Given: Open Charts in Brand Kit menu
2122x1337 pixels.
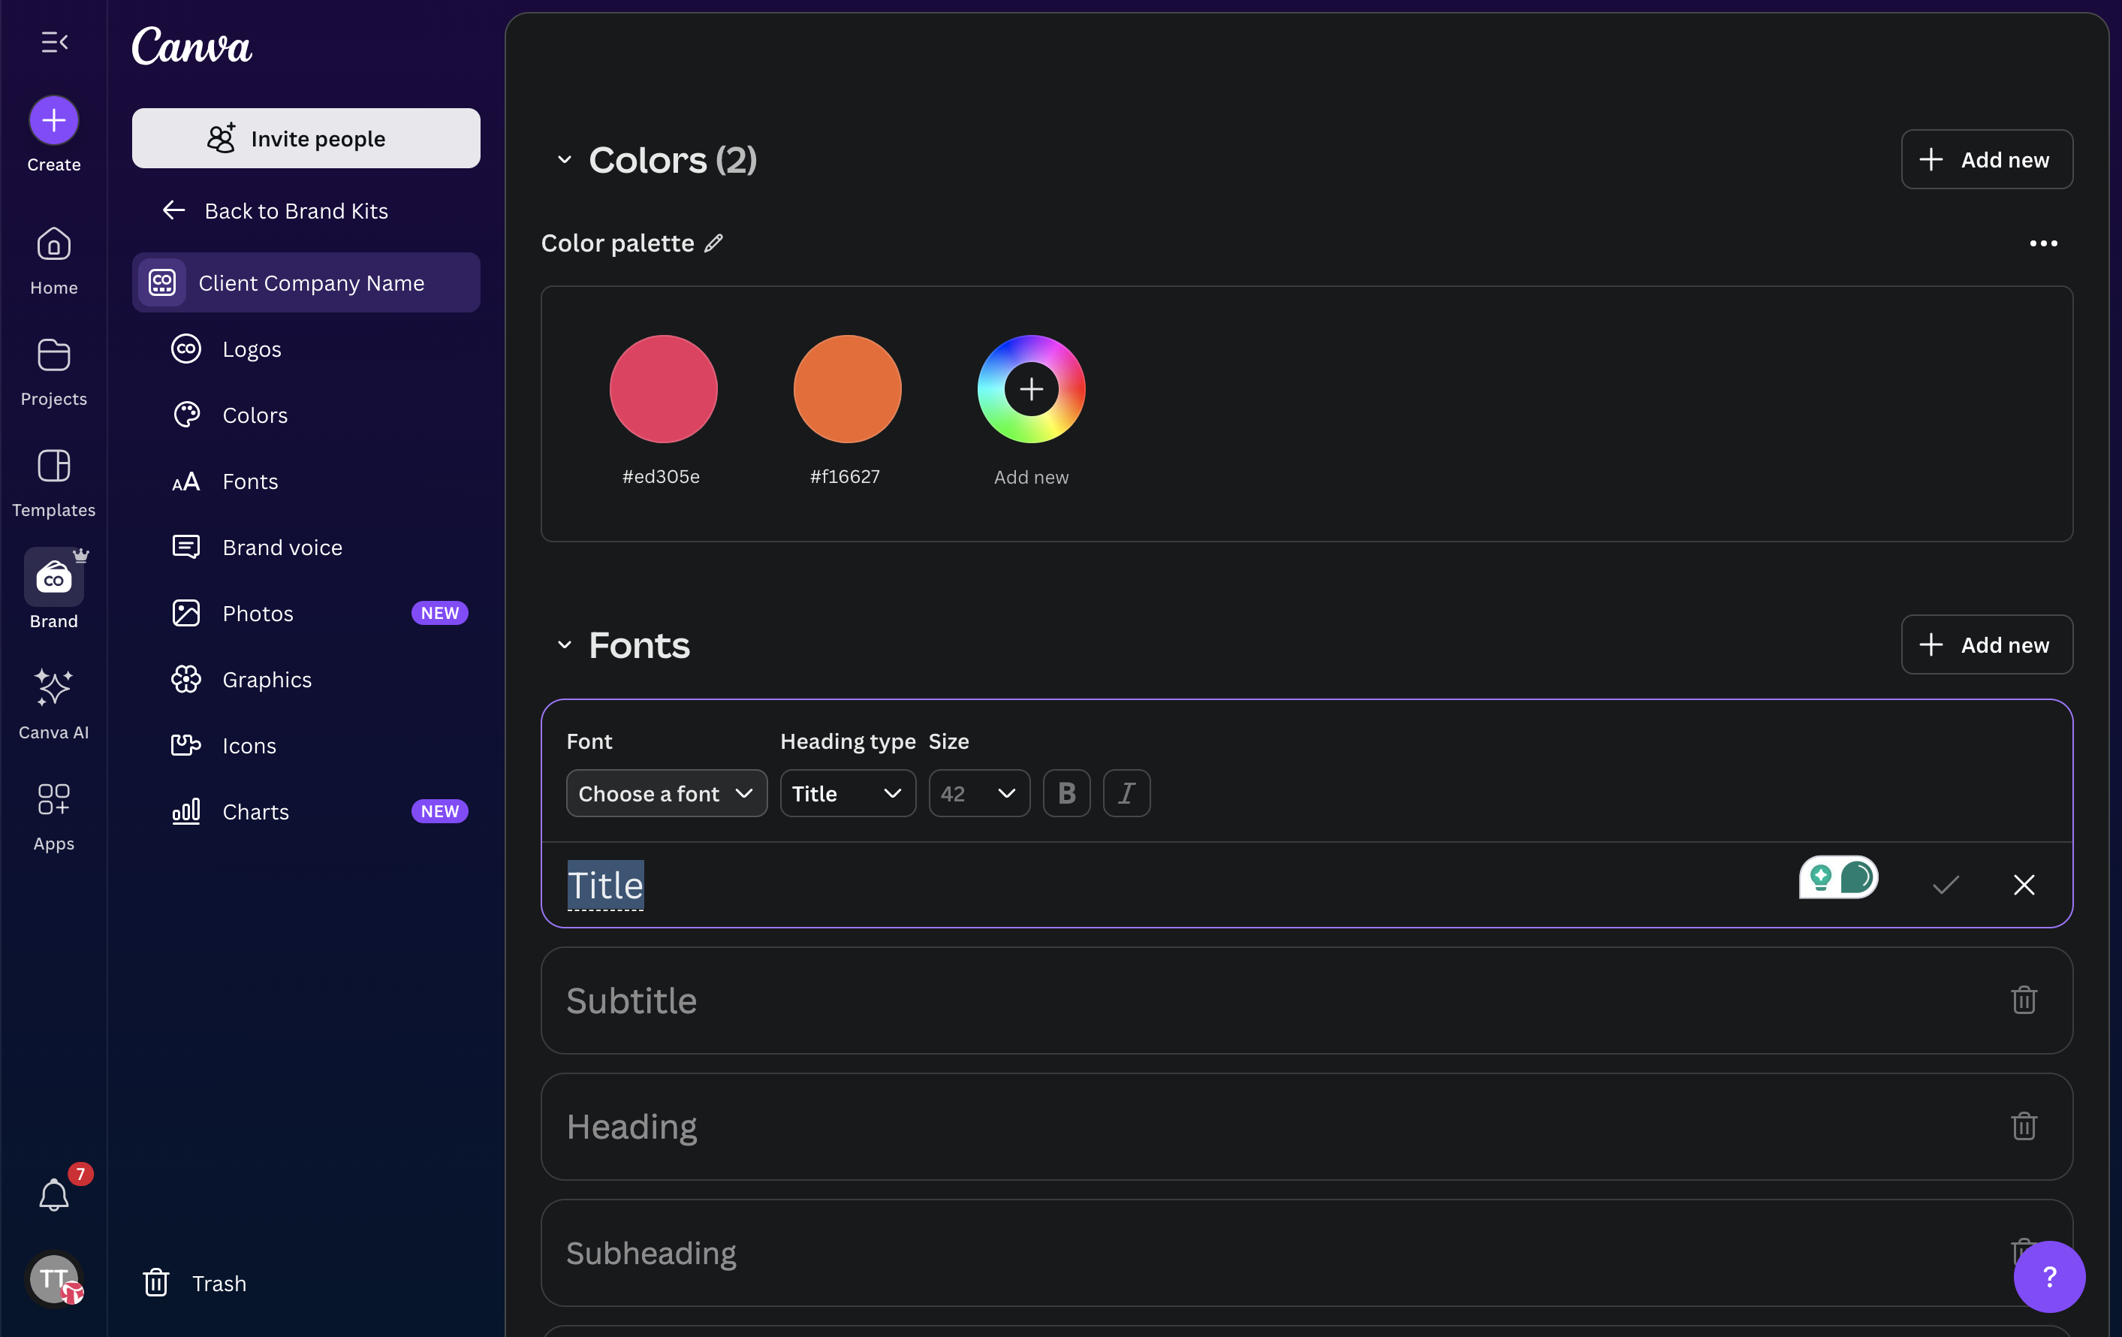Looking at the screenshot, I should coord(306,812).
